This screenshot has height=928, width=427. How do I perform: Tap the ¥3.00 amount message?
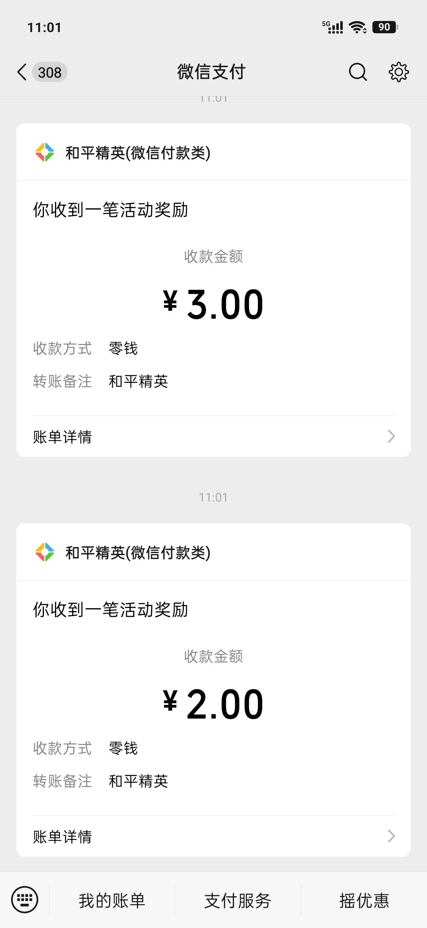click(213, 304)
